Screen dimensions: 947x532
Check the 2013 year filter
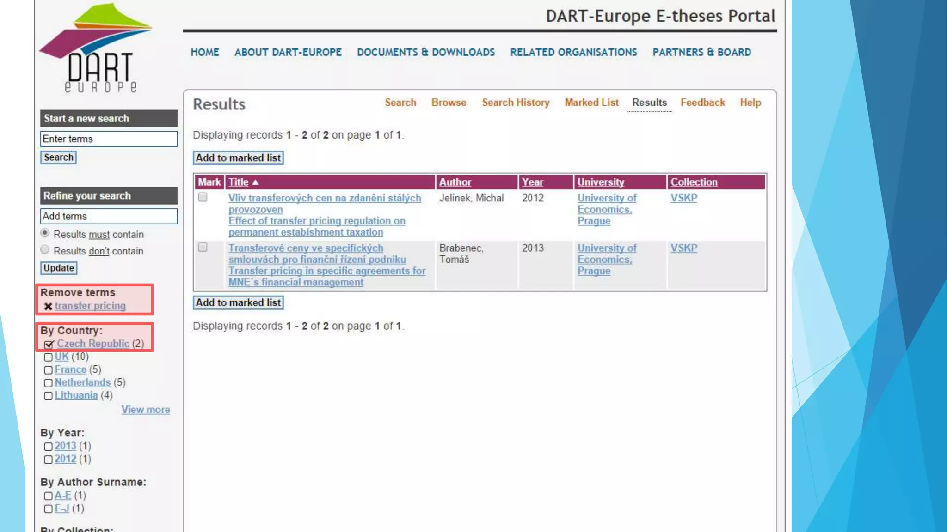click(48, 447)
